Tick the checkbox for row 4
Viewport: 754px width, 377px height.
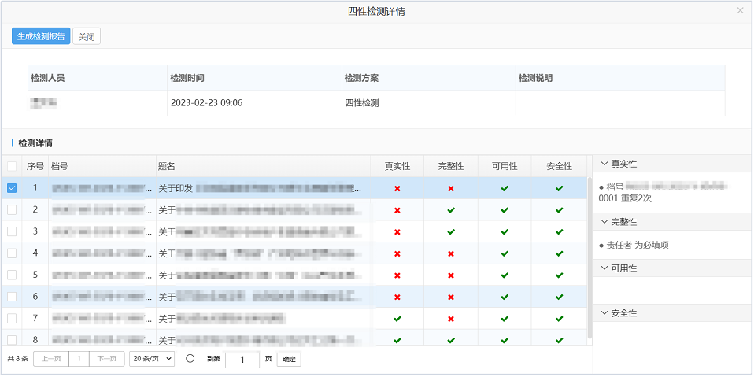[x=12, y=253]
